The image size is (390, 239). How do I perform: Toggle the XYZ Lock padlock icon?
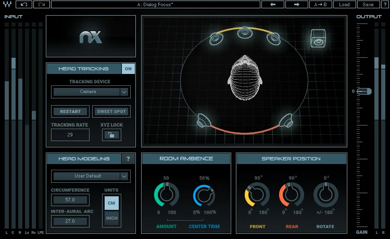[111, 135]
